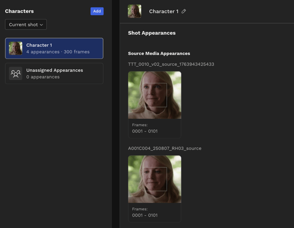Click the Character 1 title in the header
The height and width of the screenshot is (228, 294).
[164, 11]
